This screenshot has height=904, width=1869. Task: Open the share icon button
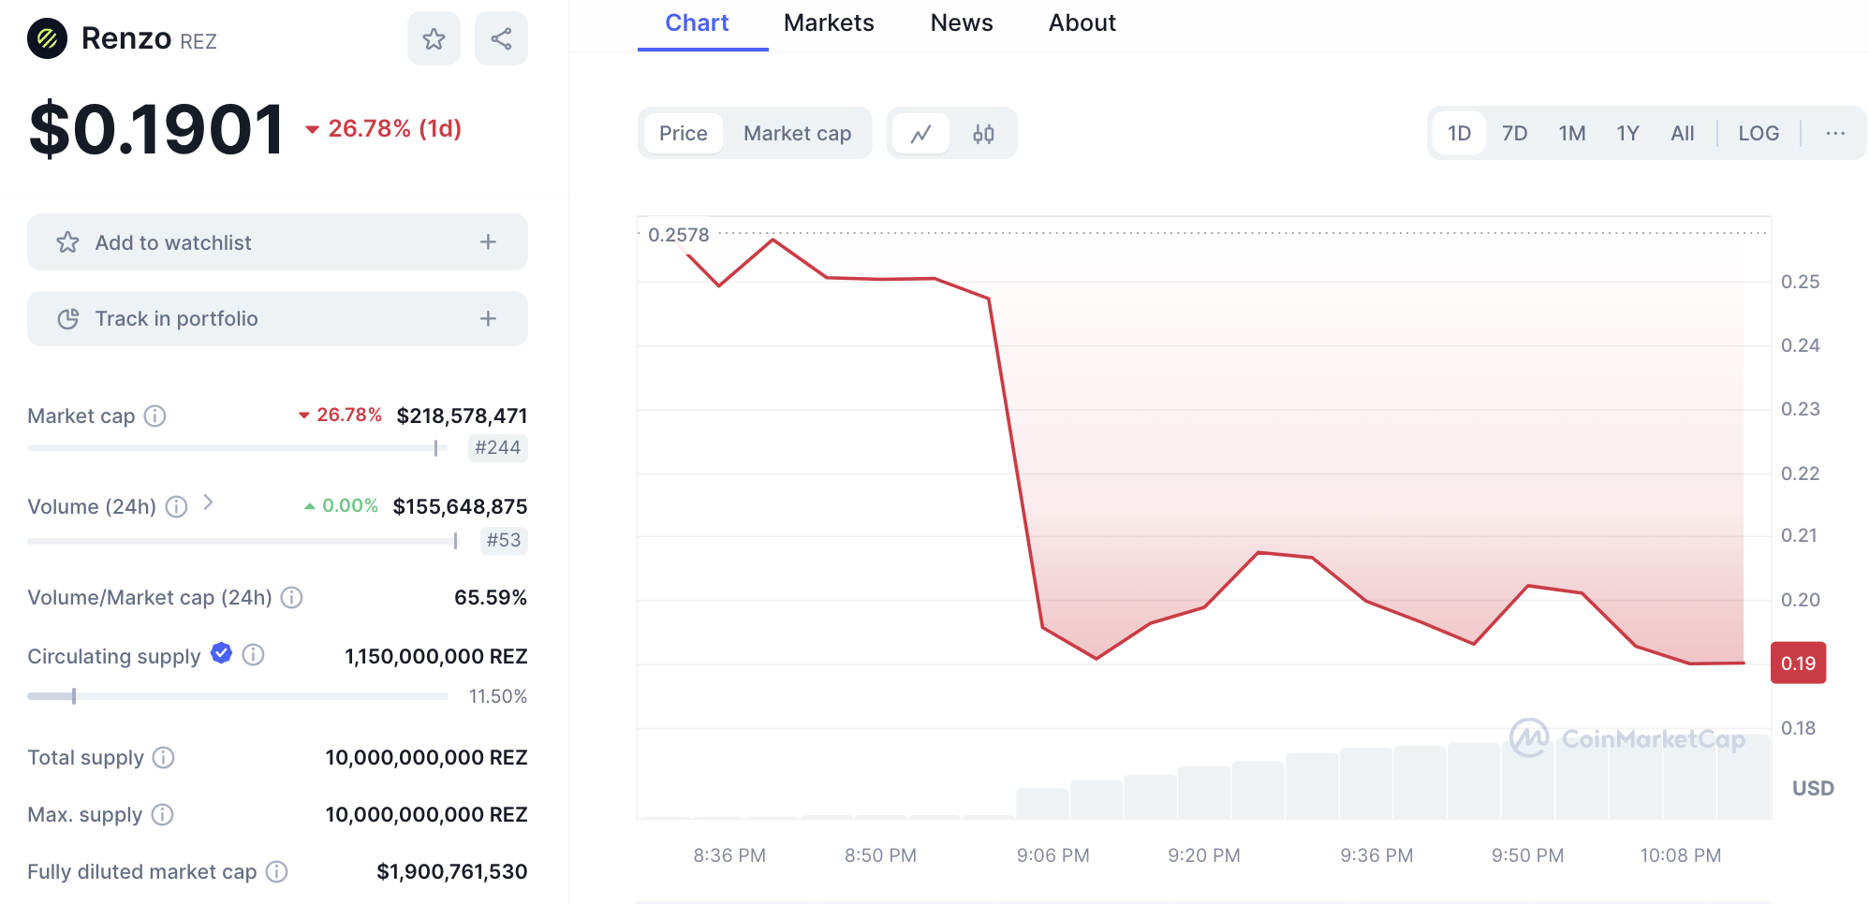pyautogui.click(x=501, y=38)
